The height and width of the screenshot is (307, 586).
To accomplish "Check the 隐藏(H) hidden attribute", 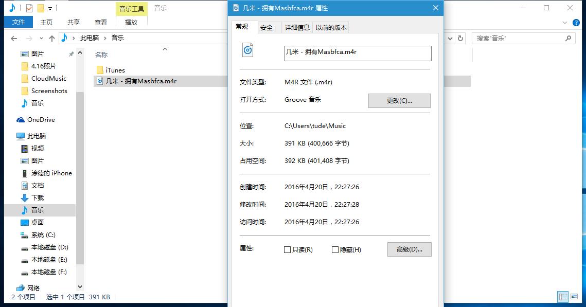I will tap(334, 249).
